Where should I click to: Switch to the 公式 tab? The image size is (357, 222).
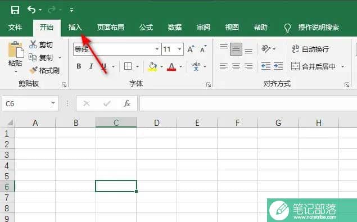(146, 28)
